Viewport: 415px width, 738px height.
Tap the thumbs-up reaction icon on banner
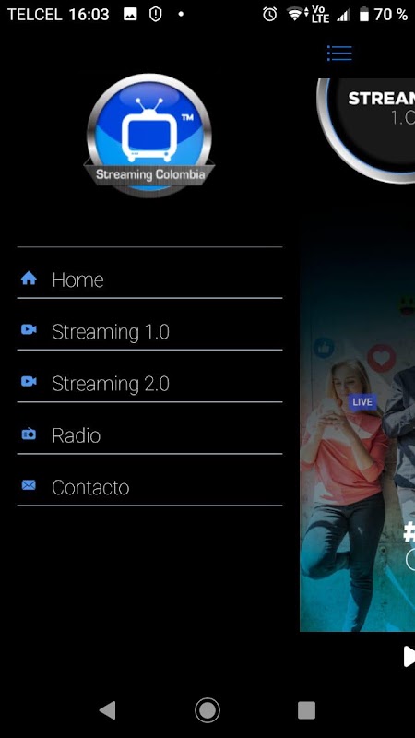click(324, 349)
